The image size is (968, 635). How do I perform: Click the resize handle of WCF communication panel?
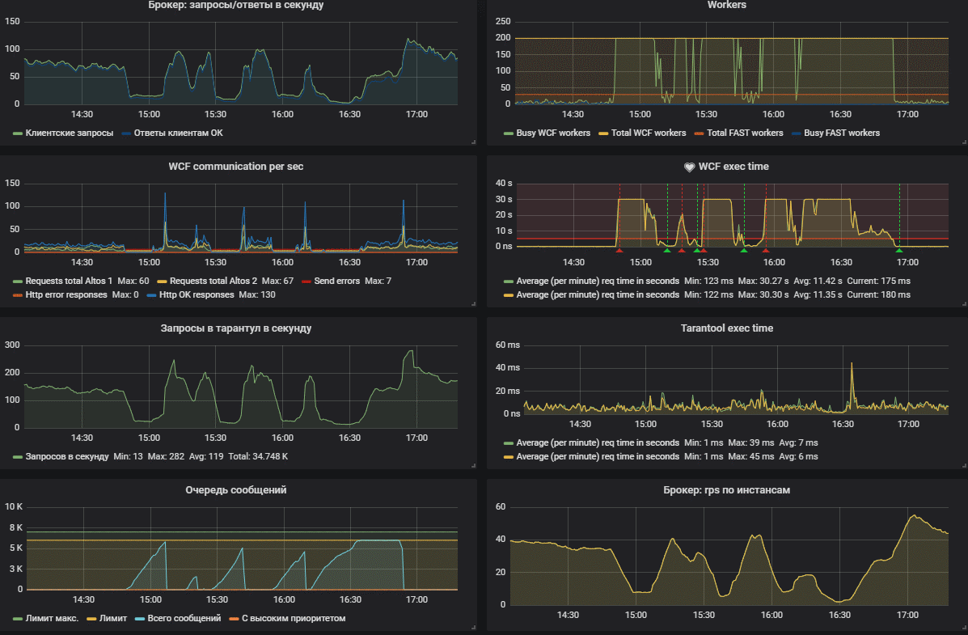click(474, 304)
